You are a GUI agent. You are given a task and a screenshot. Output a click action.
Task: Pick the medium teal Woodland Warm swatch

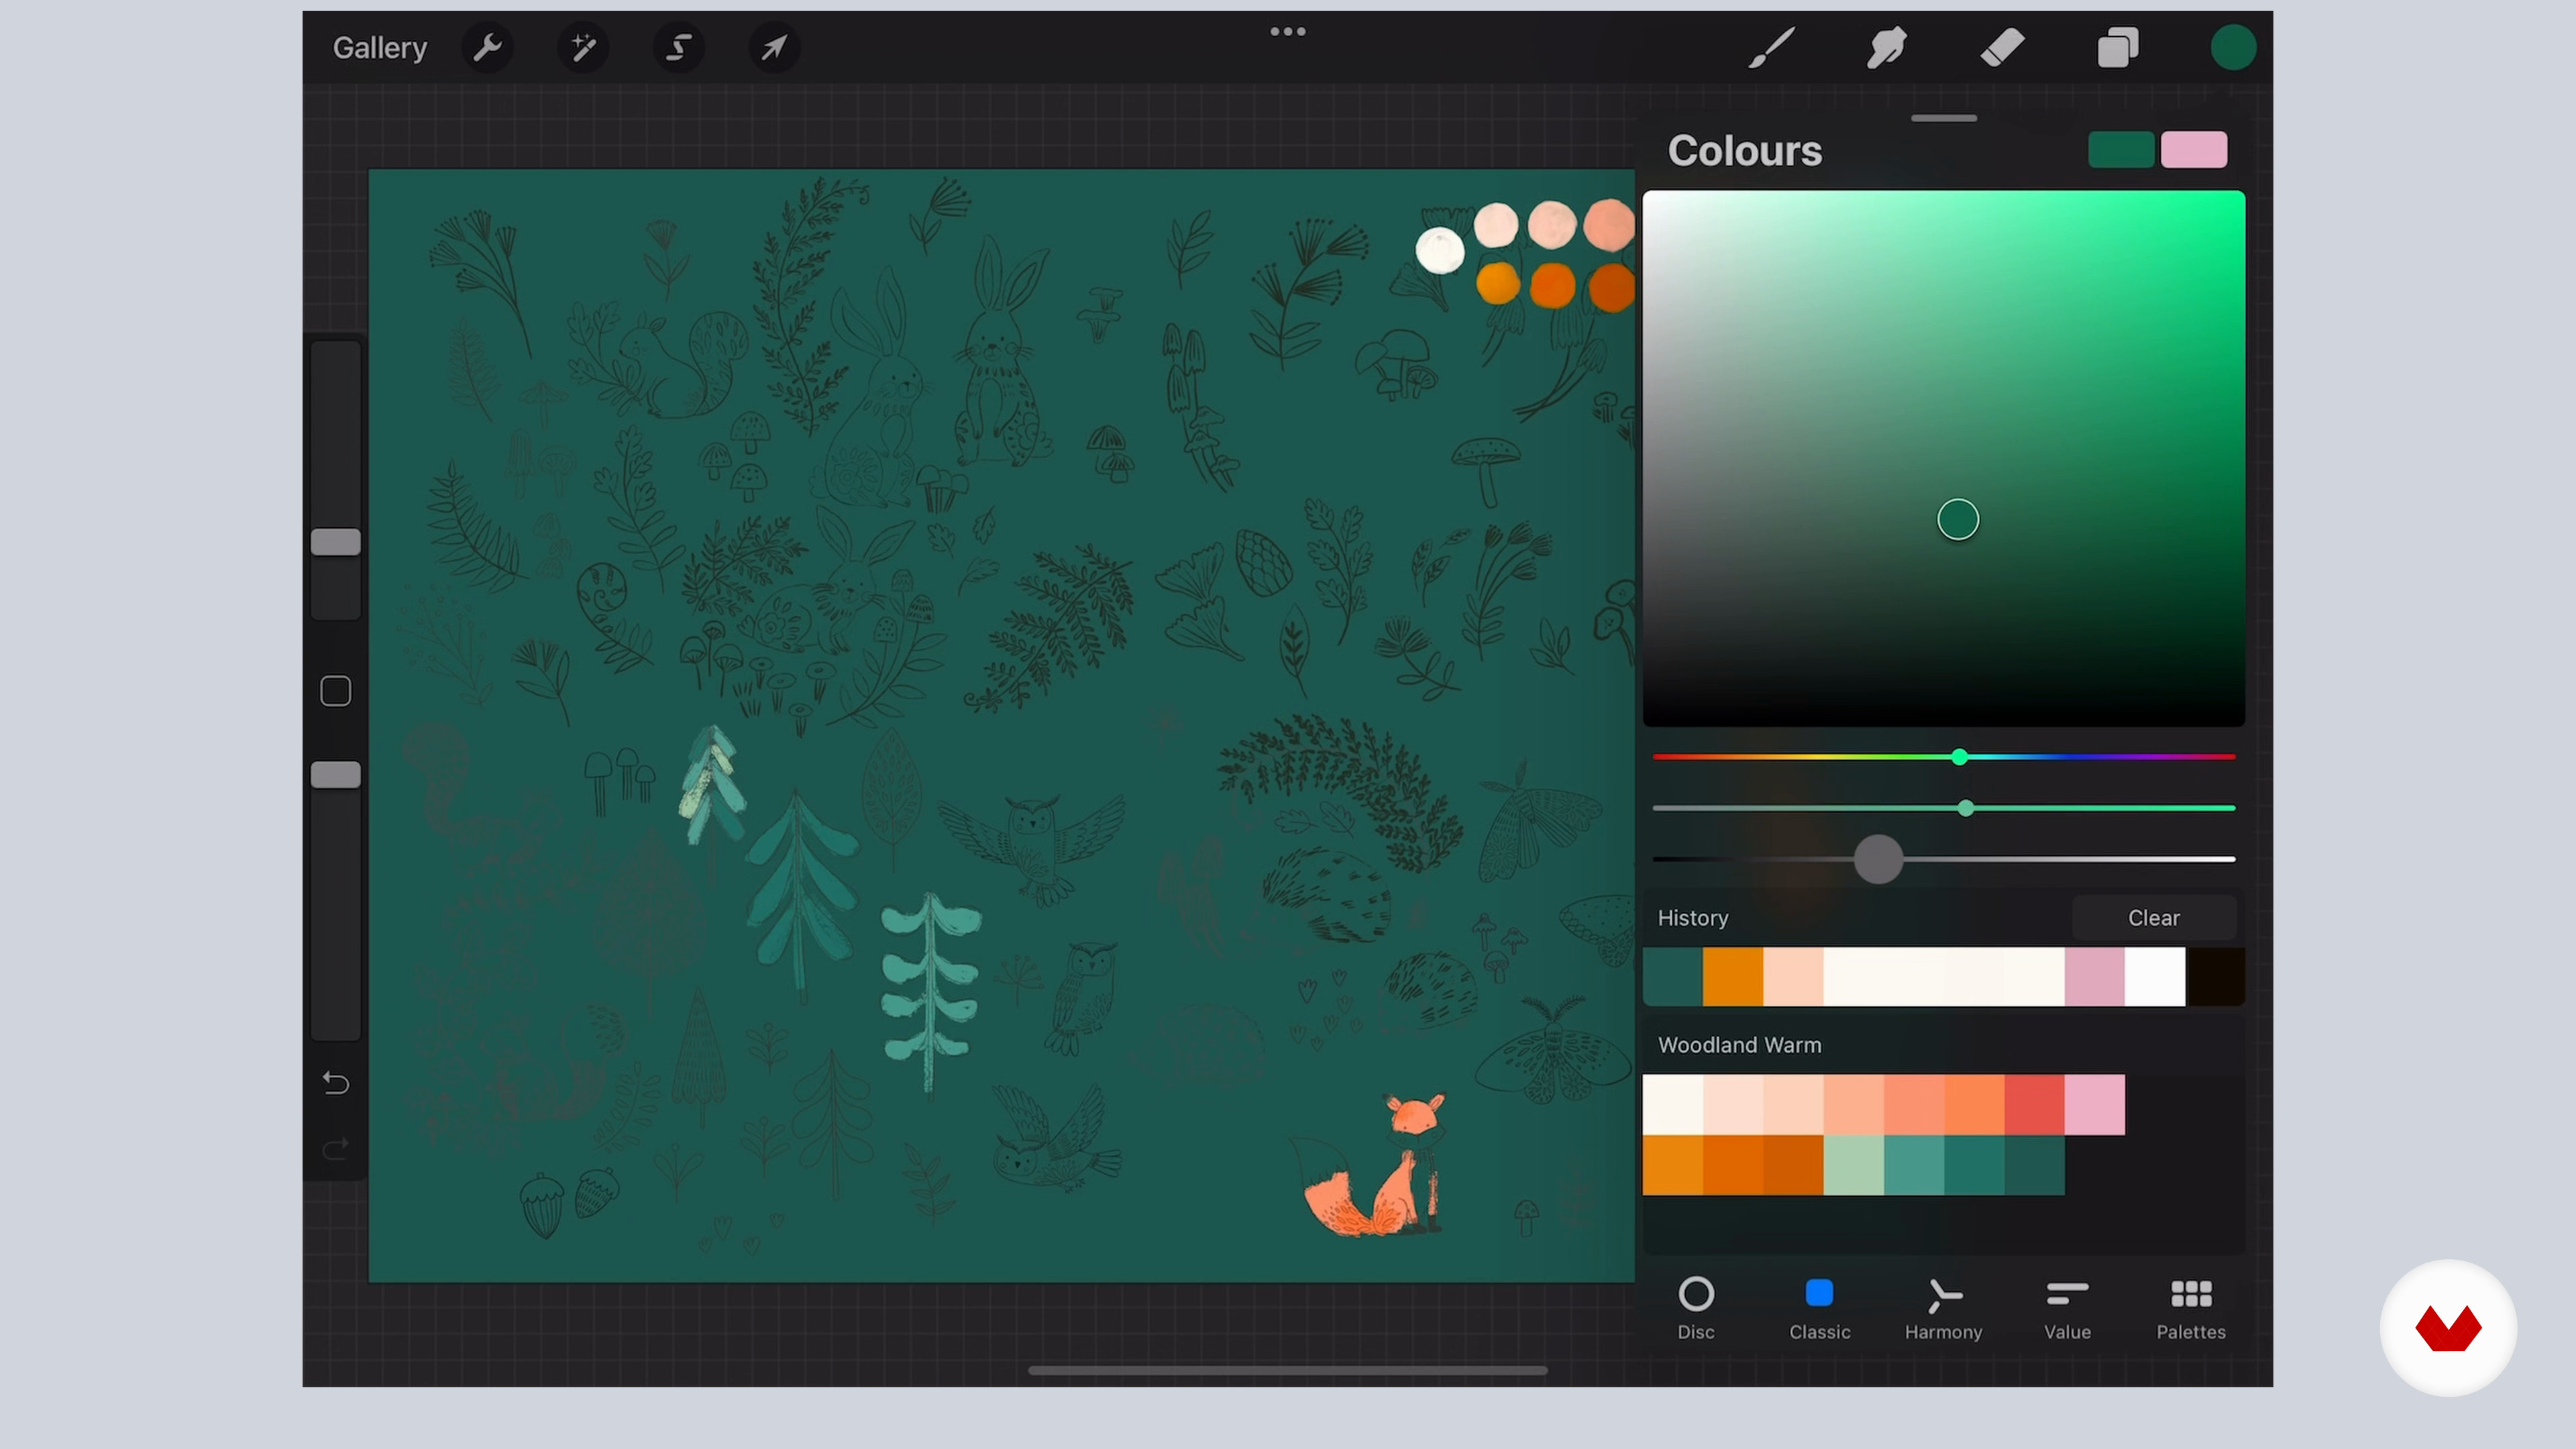[1914, 1165]
